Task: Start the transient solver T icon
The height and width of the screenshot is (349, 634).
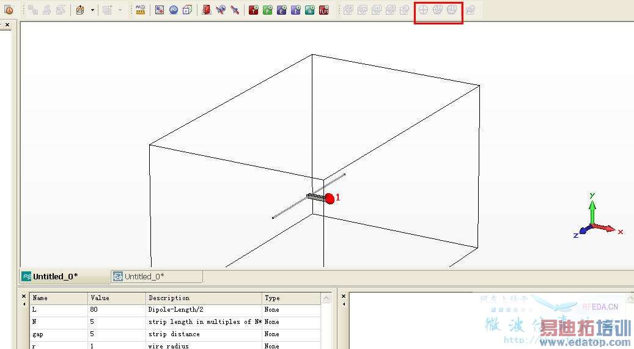Action: (x=254, y=10)
